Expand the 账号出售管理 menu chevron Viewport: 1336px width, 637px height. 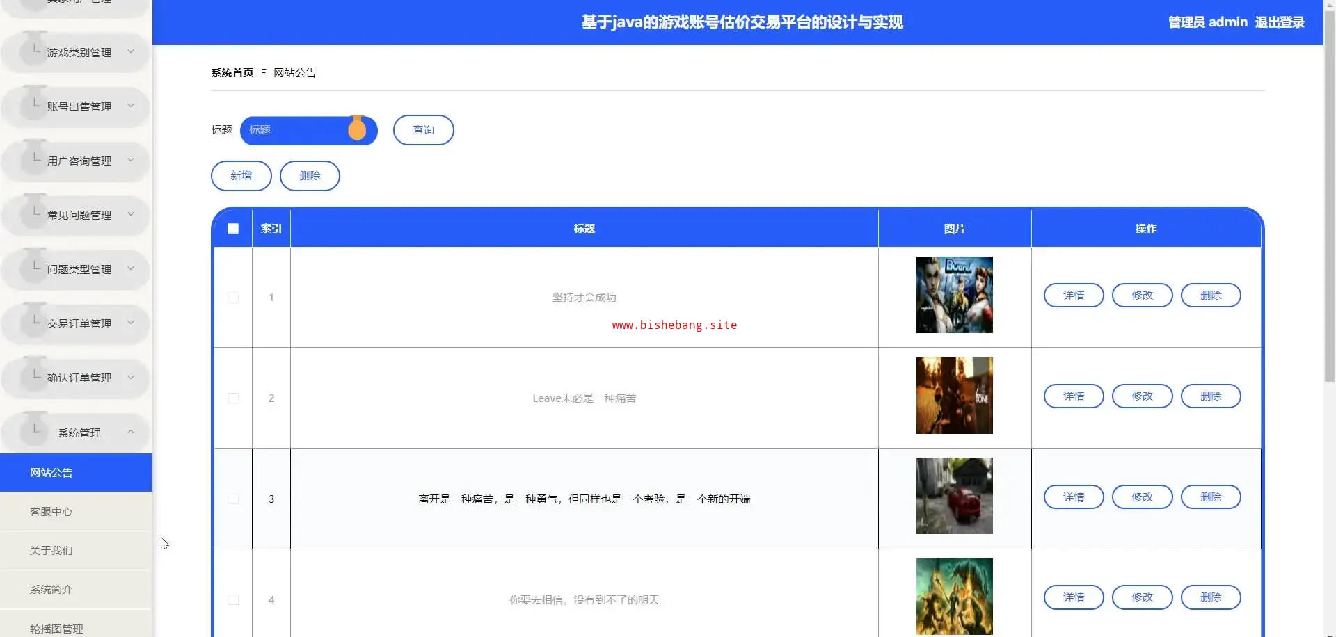pyautogui.click(x=130, y=106)
